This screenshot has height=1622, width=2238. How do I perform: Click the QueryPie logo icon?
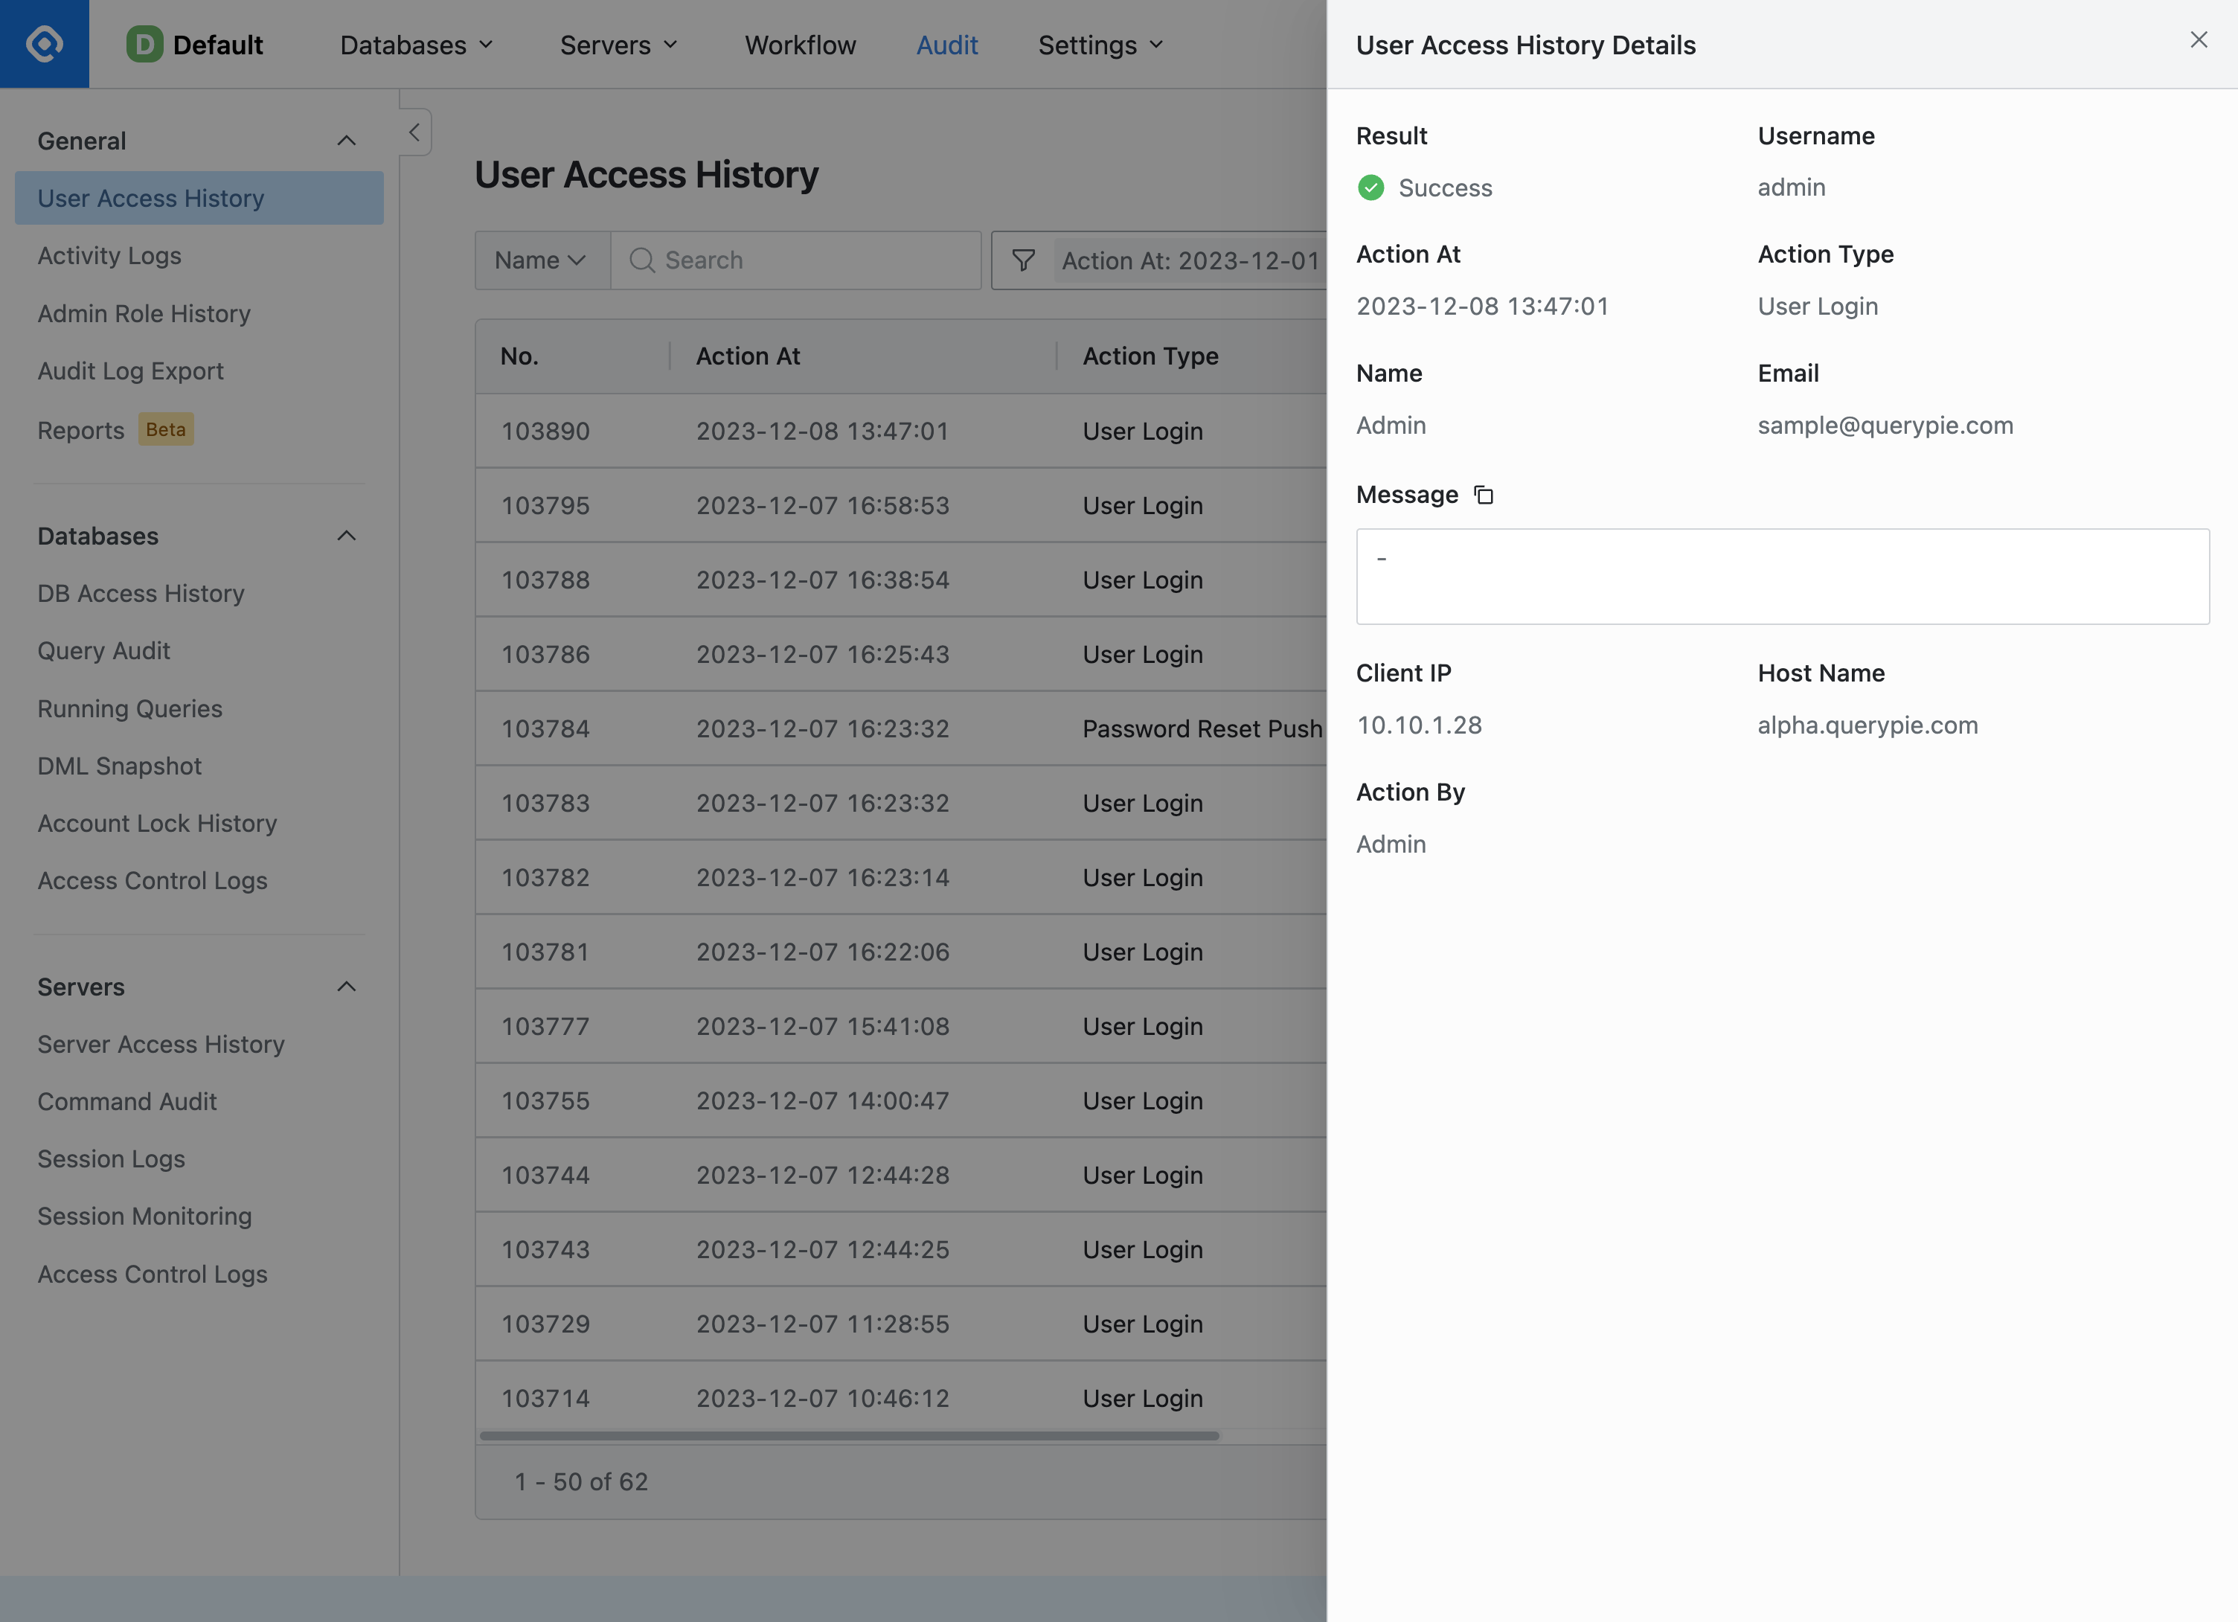[x=45, y=45]
